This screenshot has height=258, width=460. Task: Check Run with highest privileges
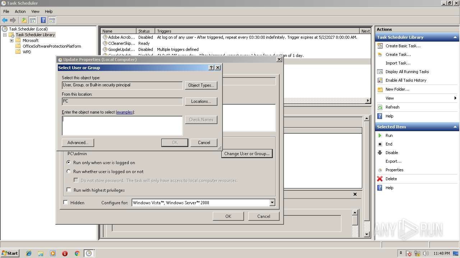(x=69, y=190)
